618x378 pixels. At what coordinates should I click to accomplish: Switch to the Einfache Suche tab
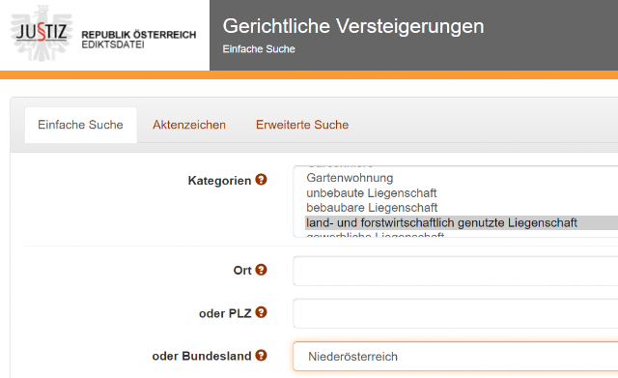[81, 125]
